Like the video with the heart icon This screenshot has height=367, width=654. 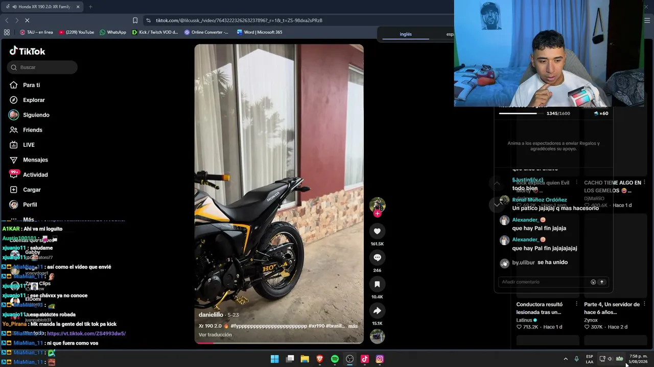click(377, 231)
